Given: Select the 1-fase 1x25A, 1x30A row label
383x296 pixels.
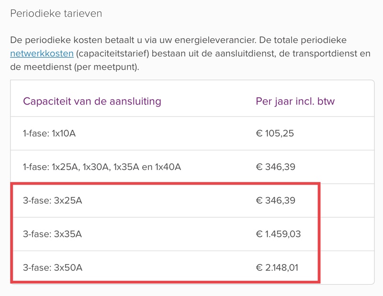Looking at the screenshot, I should tap(102, 167).
